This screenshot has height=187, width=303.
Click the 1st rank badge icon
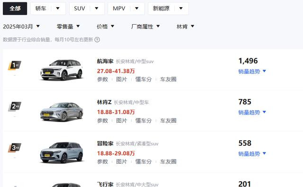[15, 65]
